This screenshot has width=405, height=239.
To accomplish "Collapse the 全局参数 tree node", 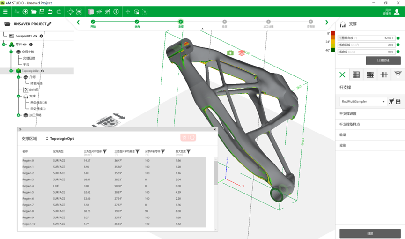I will click(x=11, y=52).
